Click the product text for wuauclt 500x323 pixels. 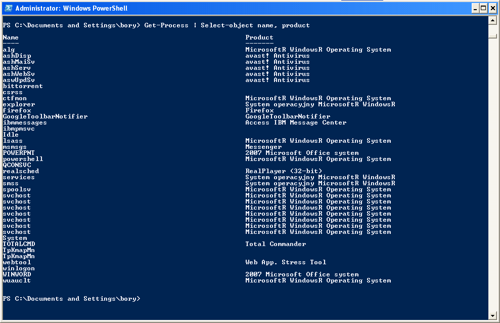pos(318,280)
